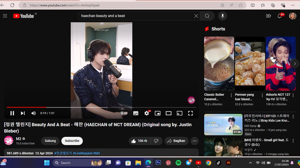
Task: Open the Windows Start menu
Action: 47,163
